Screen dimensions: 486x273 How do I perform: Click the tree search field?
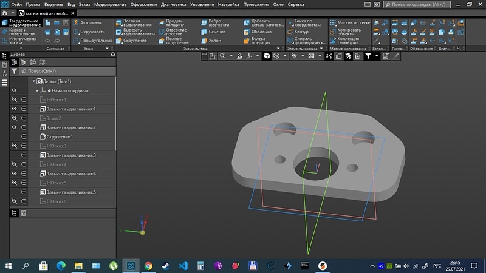pos(67,71)
